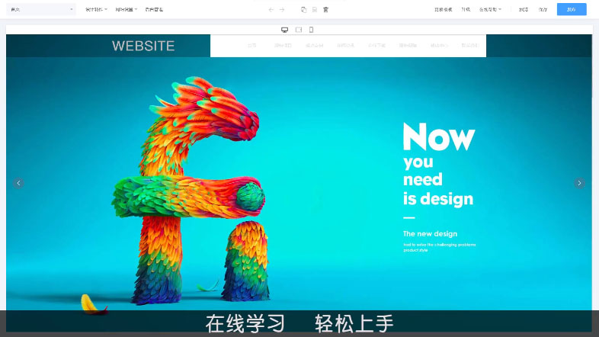Click first item in website navigation bar
This screenshot has height=337, width=599.
251,46
